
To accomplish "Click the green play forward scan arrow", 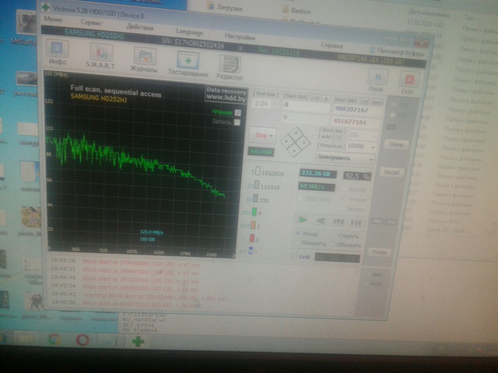I will [x=303, y=220].
